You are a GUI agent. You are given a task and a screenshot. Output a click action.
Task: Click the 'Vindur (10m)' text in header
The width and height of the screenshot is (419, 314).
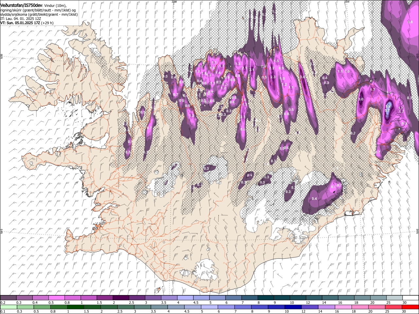[55, 6]
